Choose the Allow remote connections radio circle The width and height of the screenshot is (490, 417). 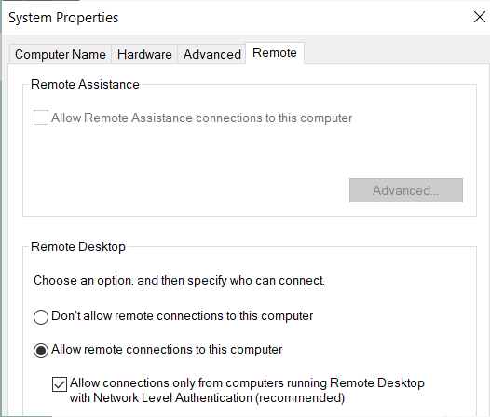click(41, 350)
